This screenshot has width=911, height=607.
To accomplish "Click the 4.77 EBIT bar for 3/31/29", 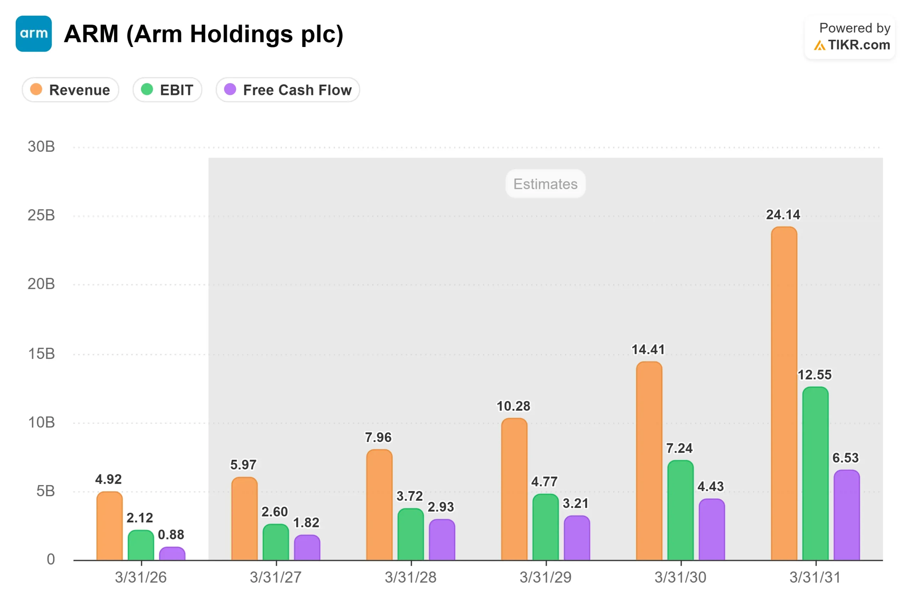I will [x=546, y=527].
